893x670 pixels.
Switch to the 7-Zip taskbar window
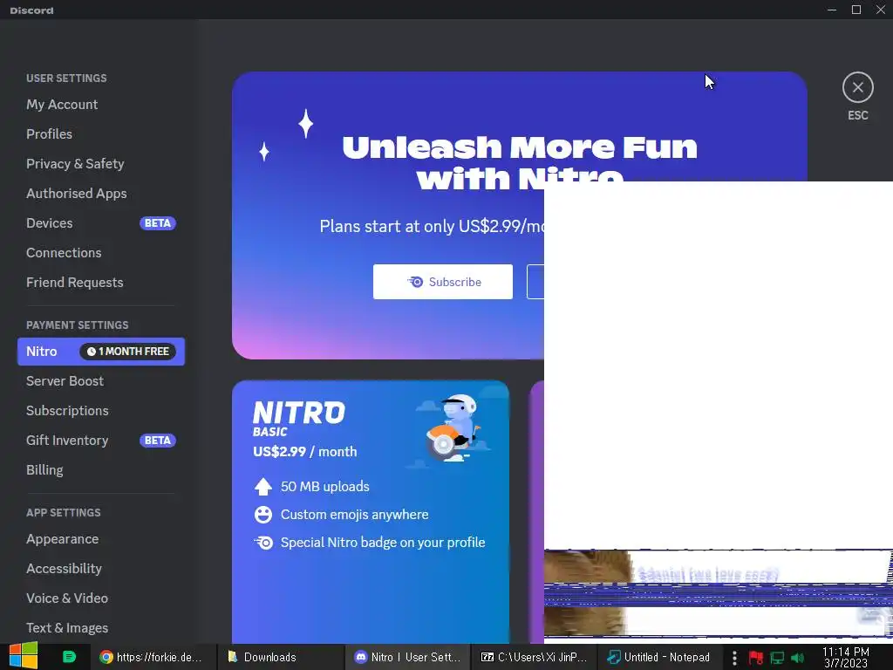534,657
